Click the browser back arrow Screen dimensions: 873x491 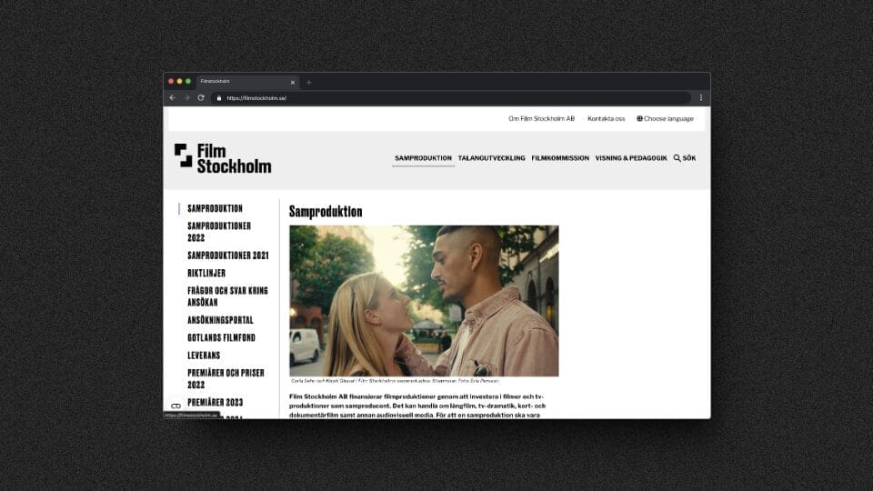(173, 98)
